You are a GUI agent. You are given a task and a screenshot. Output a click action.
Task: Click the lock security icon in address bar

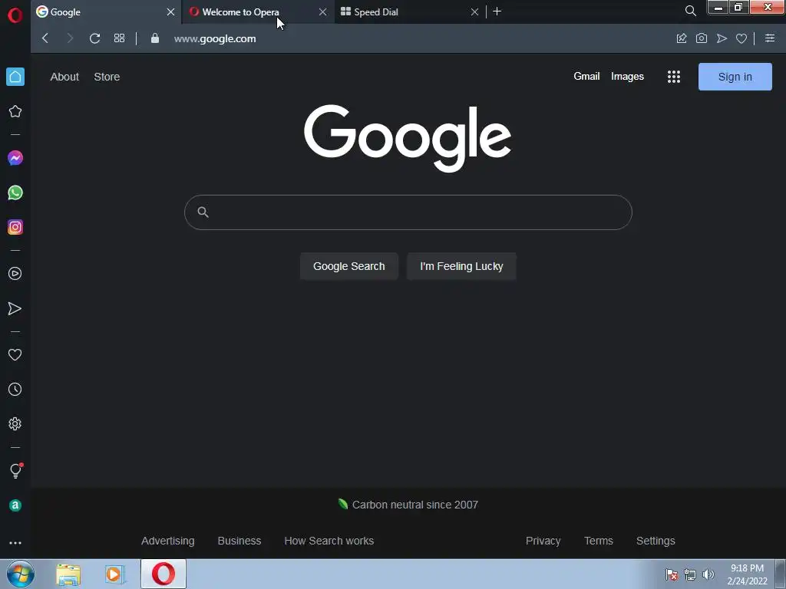155,38
